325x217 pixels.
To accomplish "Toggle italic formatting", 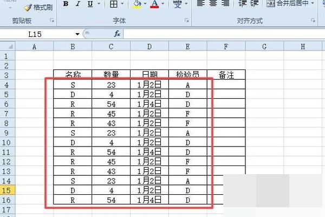I will point(78,4).
